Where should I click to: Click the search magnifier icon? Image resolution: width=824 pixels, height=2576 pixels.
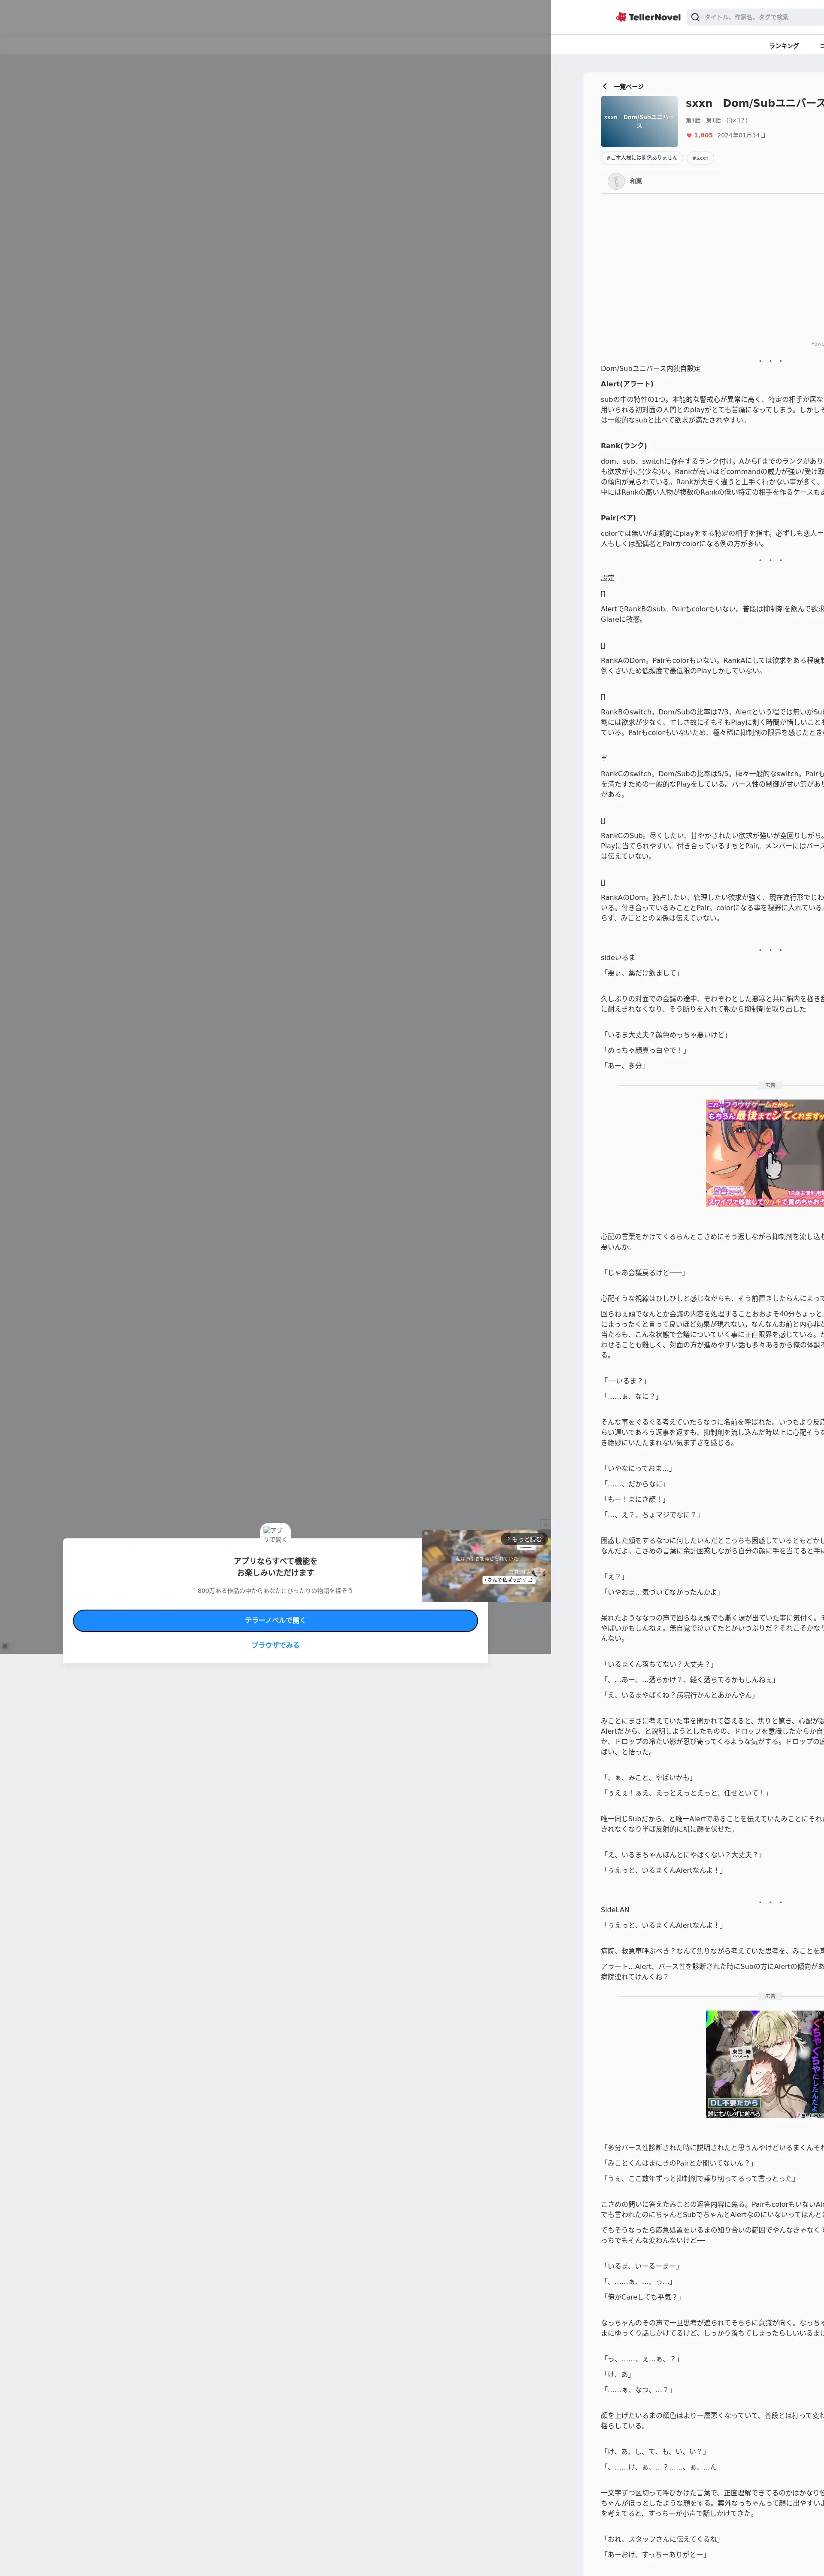tap(695, 17)
